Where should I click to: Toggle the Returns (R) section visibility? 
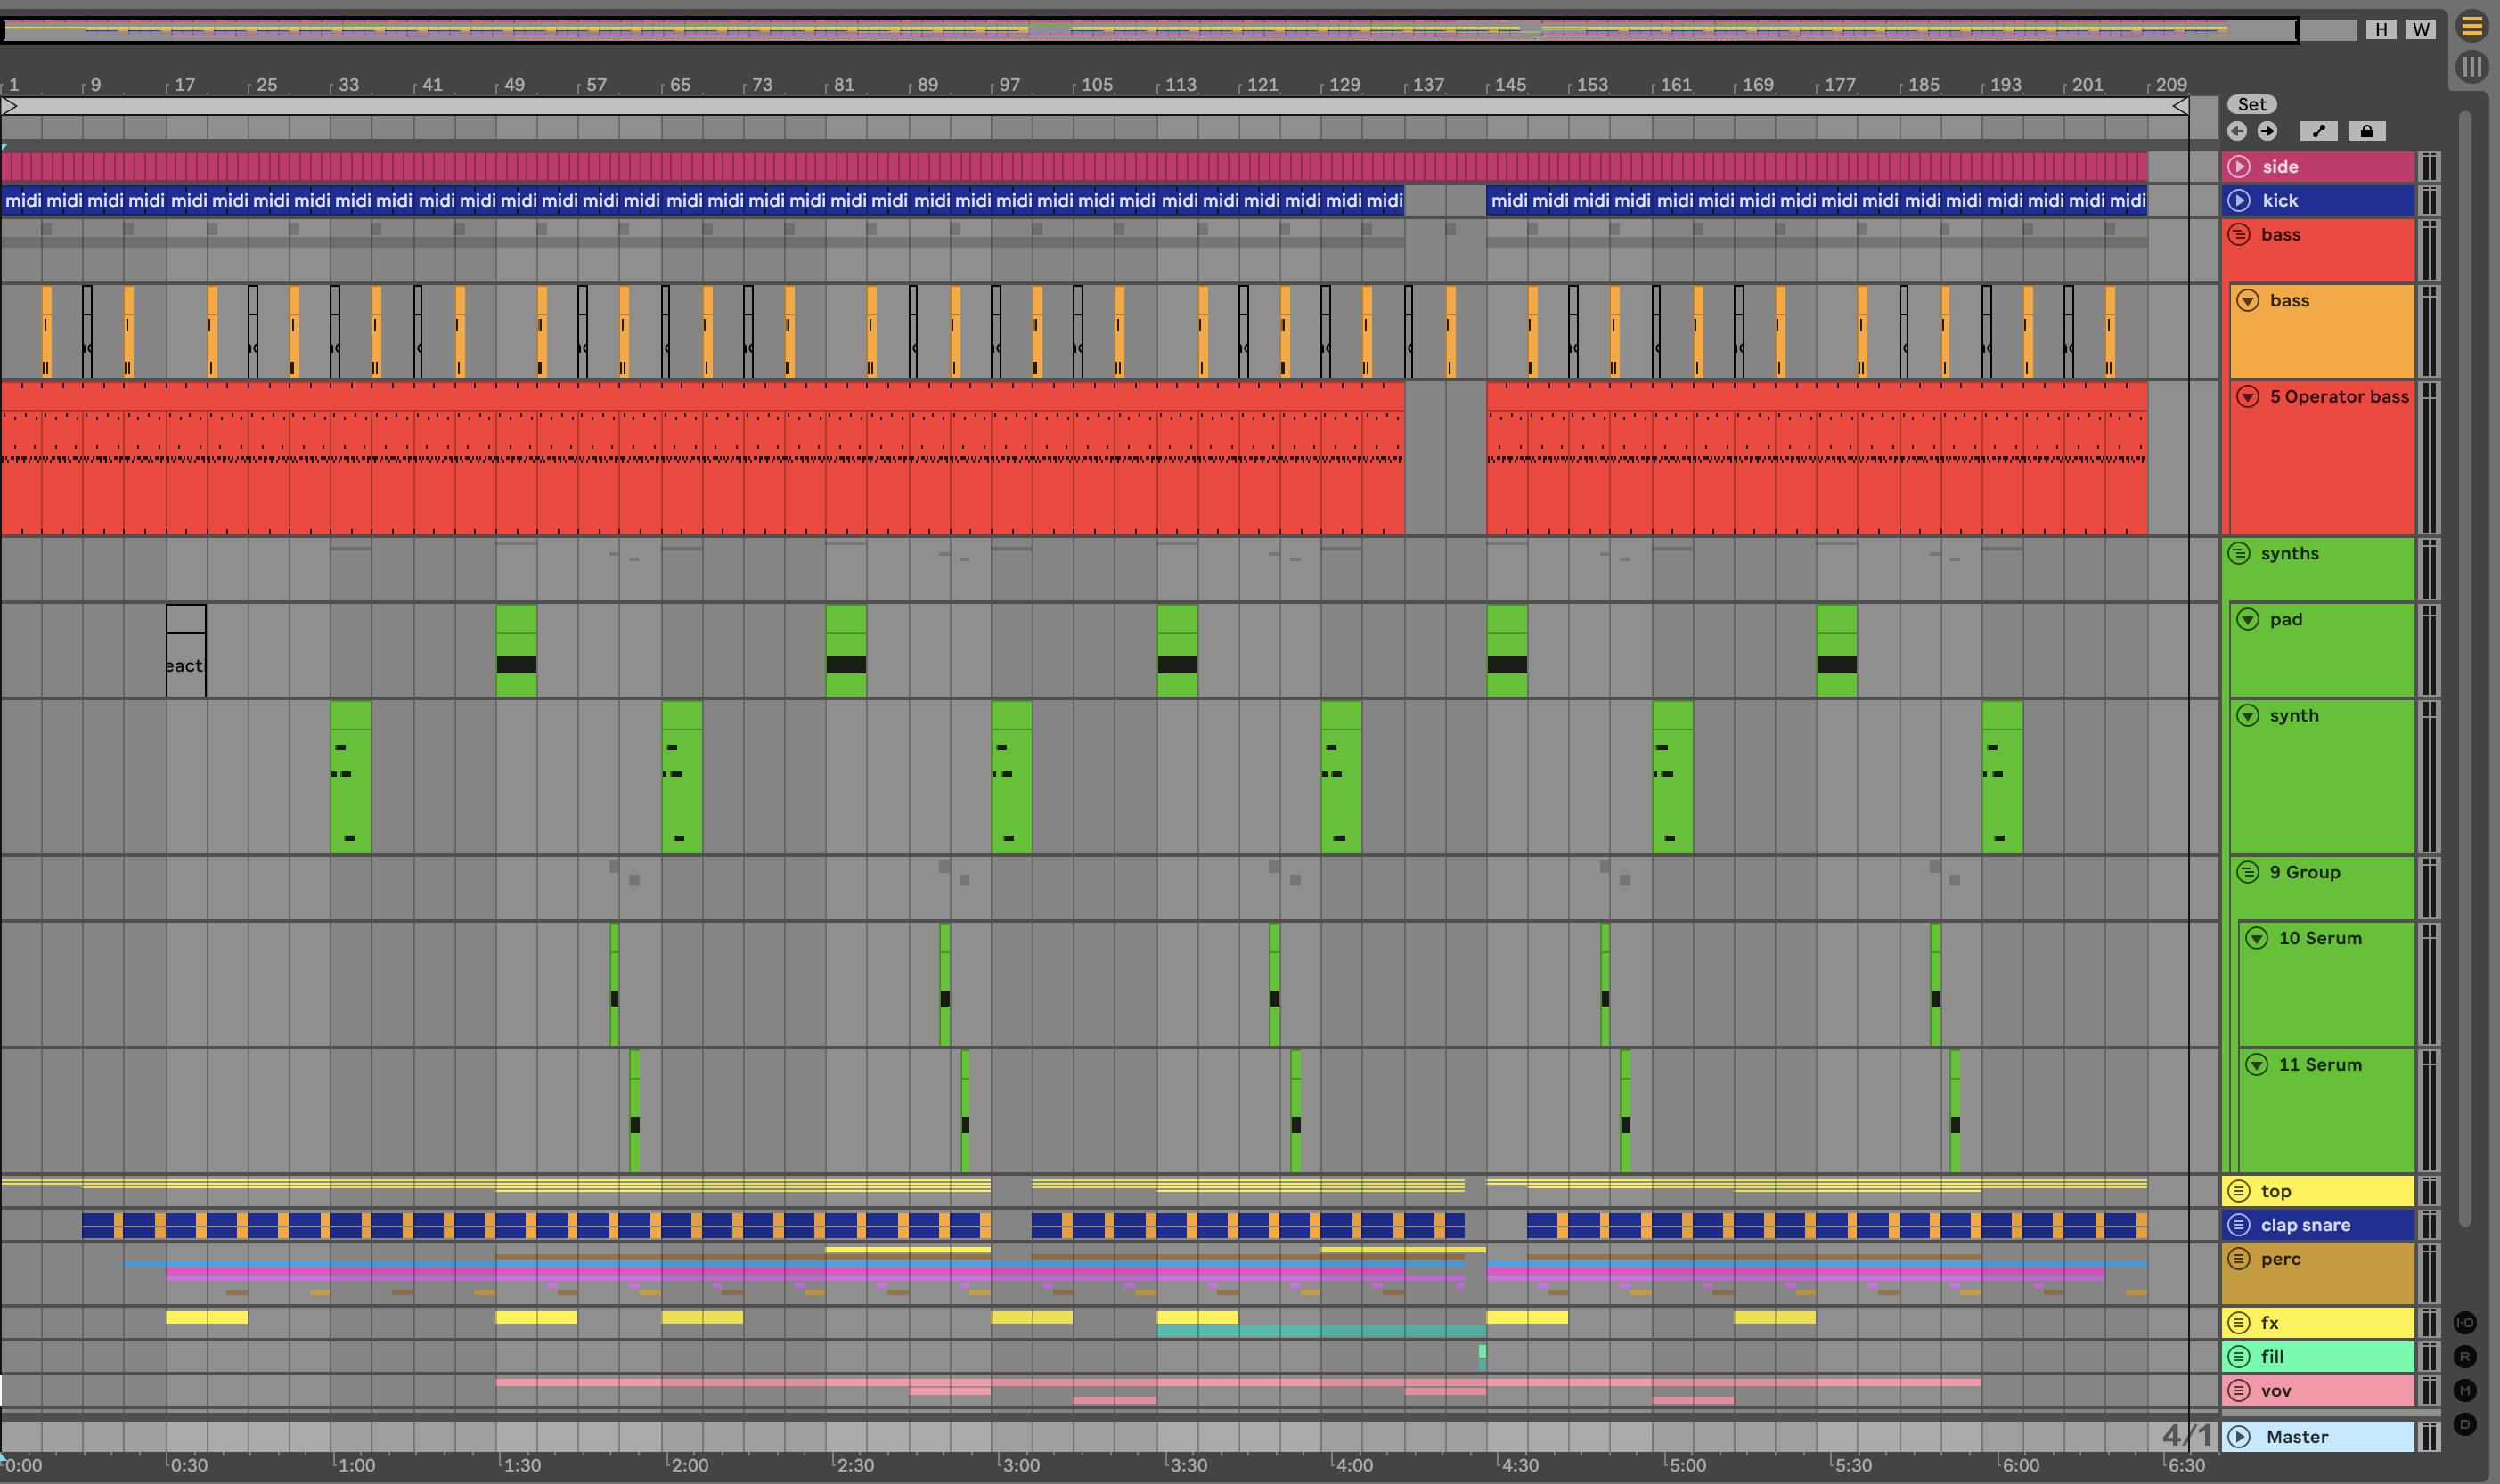(x=2465, y=1357)
